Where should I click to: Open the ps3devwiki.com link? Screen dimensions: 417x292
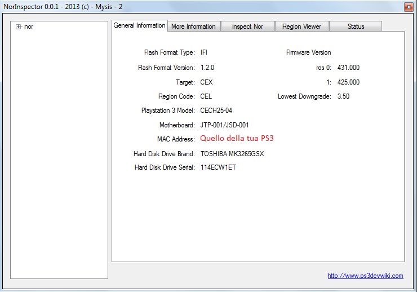(x=365, y=276)
